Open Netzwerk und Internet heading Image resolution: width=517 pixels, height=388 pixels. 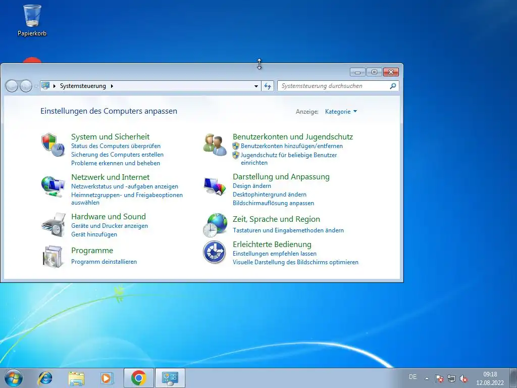pos(110,177)
